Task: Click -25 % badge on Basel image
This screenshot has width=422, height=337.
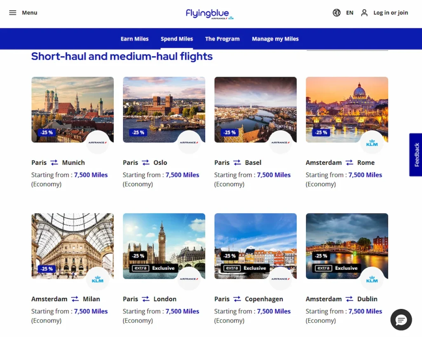Action: click(230, 132)
